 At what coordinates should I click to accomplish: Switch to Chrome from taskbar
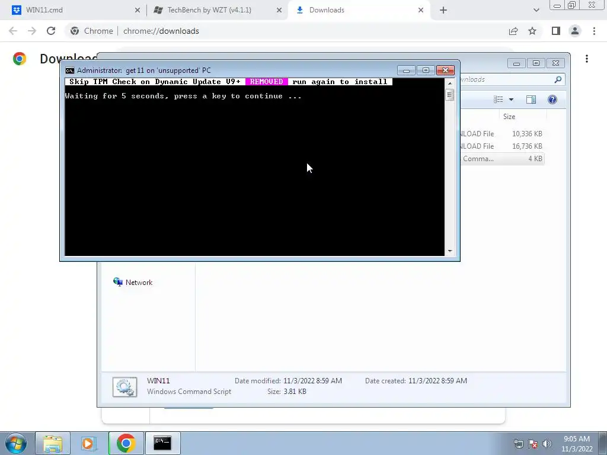point(126,443)
